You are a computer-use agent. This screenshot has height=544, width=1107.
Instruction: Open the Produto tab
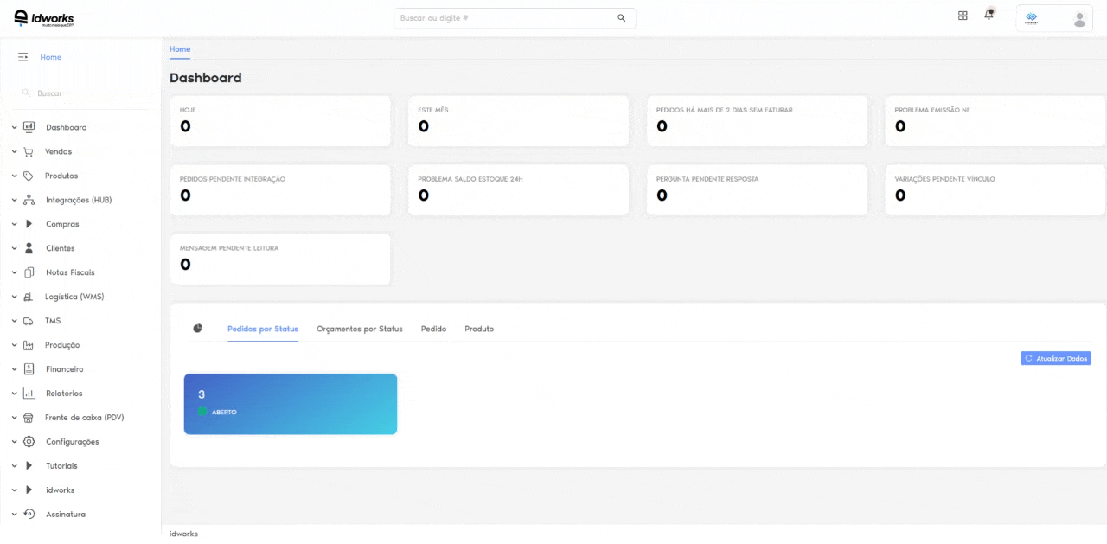tap(479, 329)
